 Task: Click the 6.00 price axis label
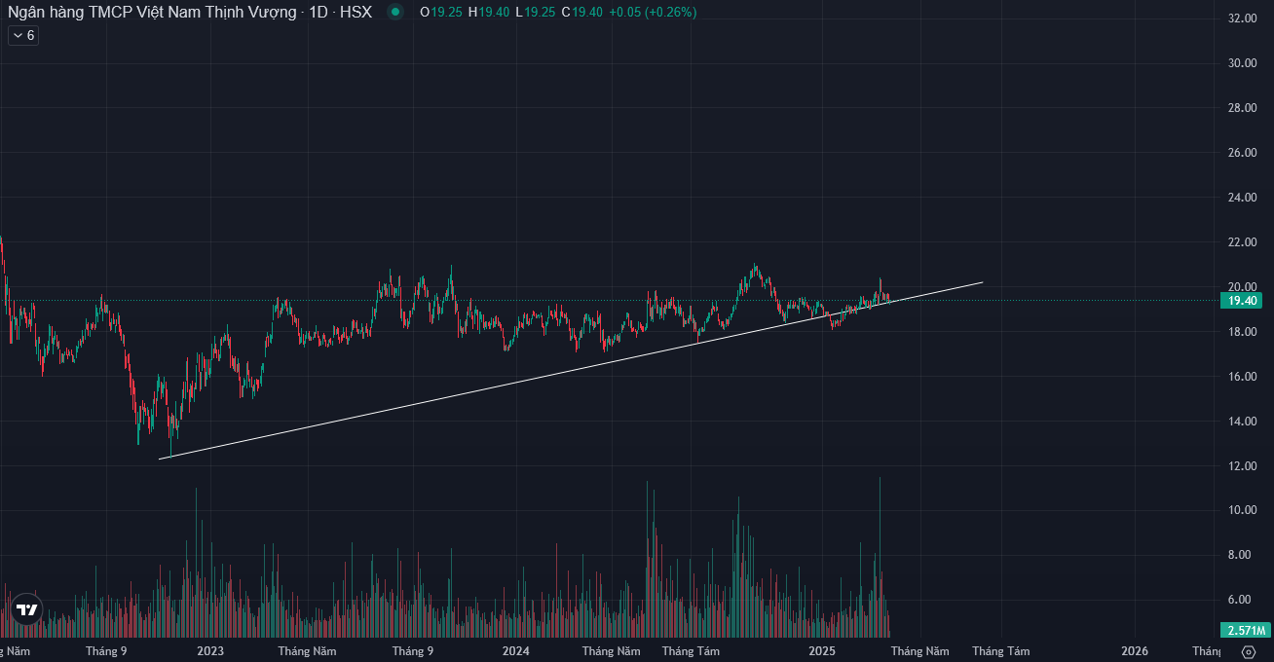point(1241,600)
